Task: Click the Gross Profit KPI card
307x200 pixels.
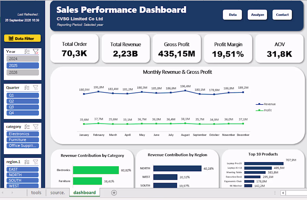Action: click(177, 49)
